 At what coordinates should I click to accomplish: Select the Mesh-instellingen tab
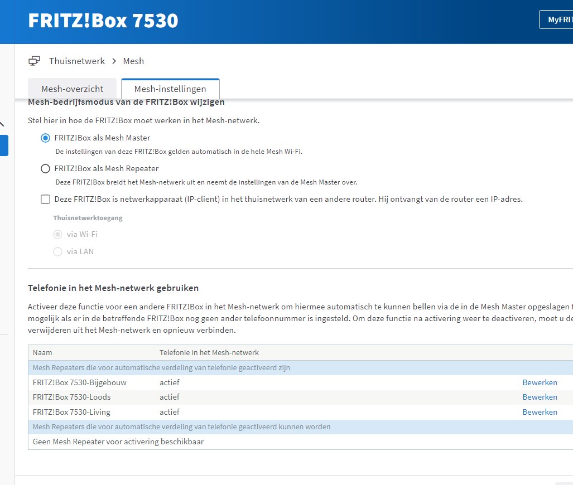point(170,89)
